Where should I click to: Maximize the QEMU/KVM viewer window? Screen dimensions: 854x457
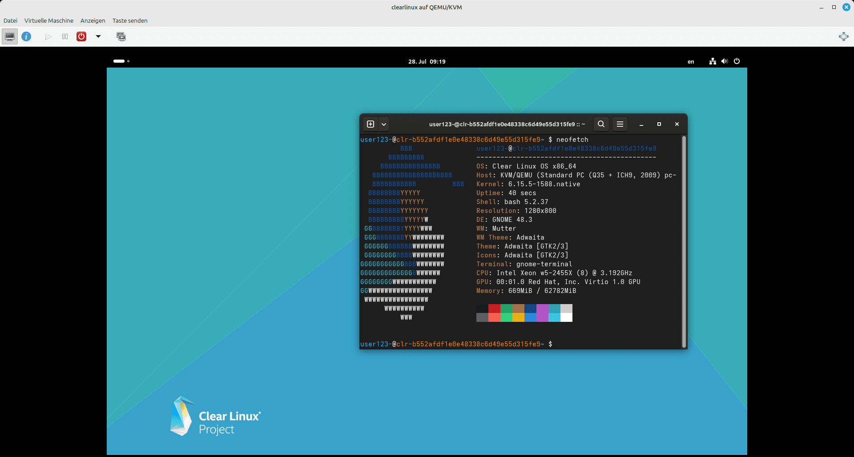(x=834, y=7)
